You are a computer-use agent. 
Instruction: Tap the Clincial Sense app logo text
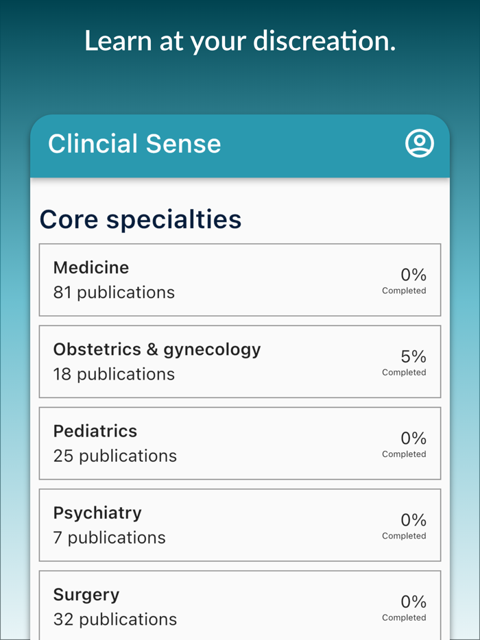134,144
